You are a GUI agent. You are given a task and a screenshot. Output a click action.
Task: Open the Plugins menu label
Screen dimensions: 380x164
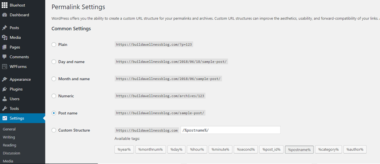click(16, 89)
